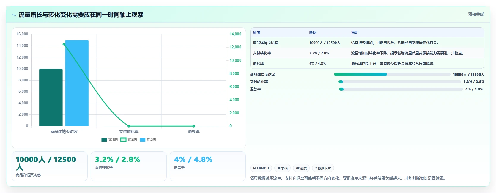Click the icon inside the 数据卡片 tag

[316, 168]
